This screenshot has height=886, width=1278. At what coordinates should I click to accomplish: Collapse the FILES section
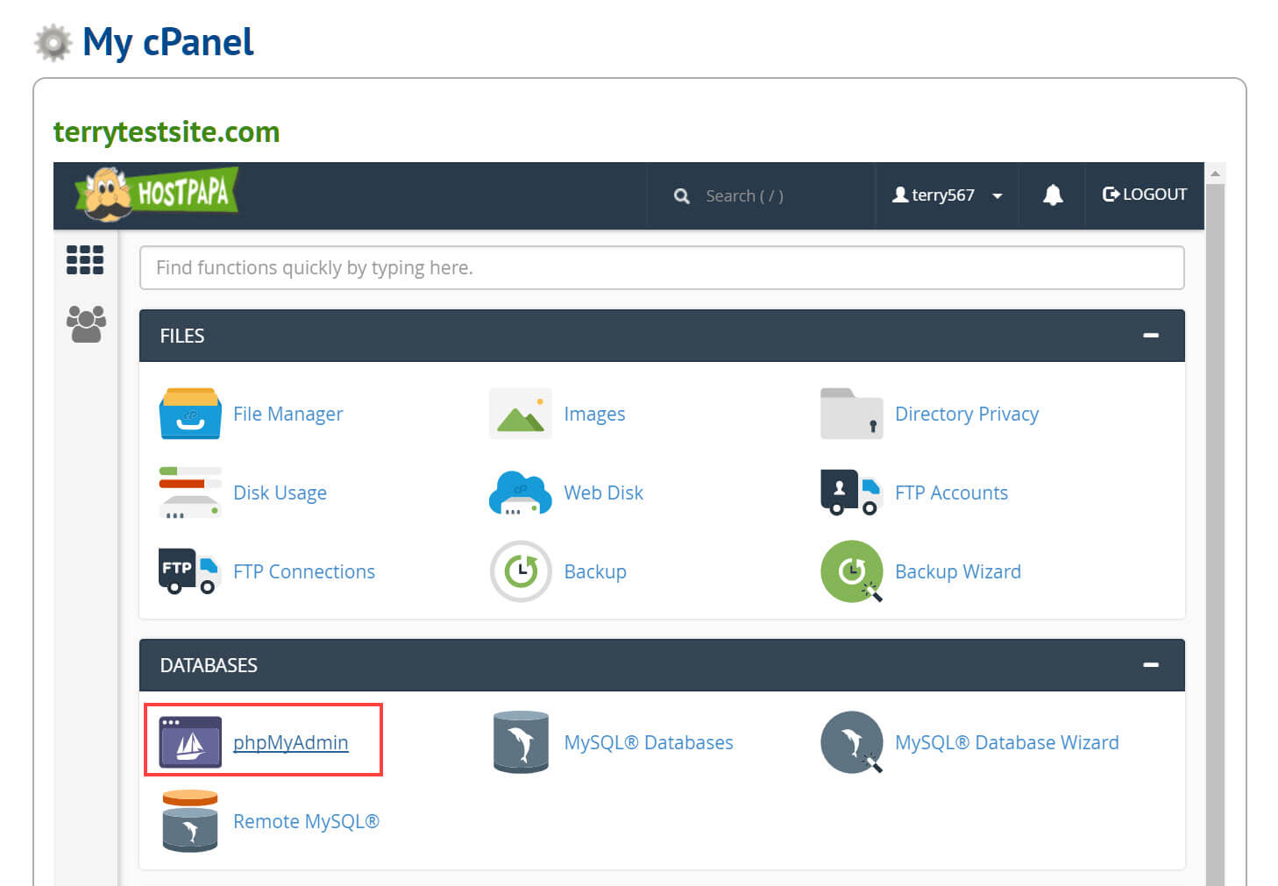1151,336
